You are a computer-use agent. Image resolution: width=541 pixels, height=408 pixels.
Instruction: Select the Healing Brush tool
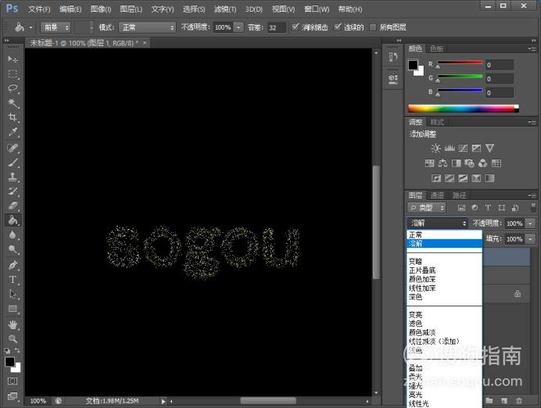(13, 148)
